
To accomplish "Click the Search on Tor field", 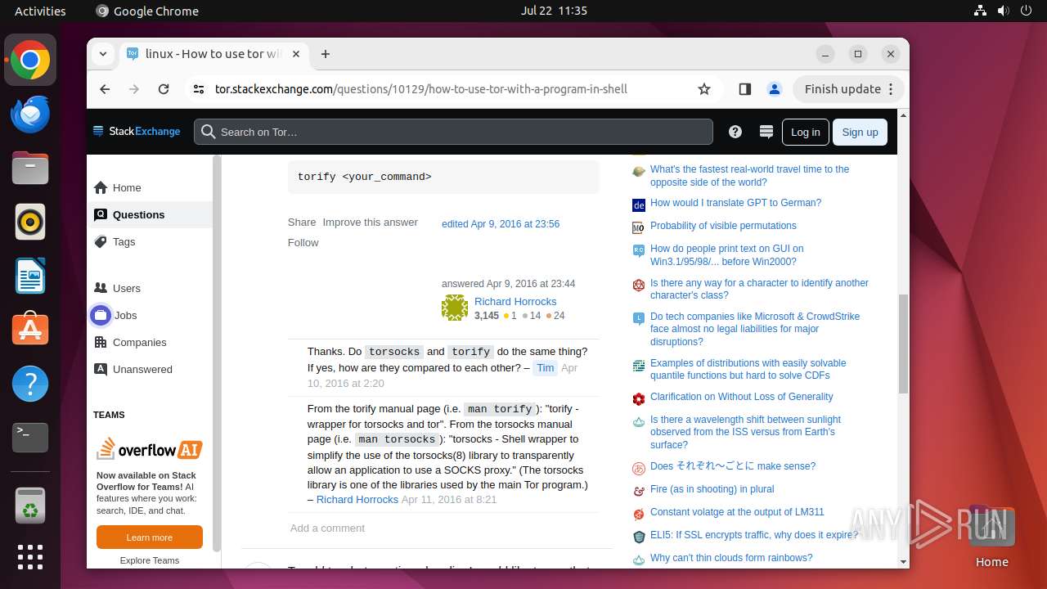I will [453, 132].
